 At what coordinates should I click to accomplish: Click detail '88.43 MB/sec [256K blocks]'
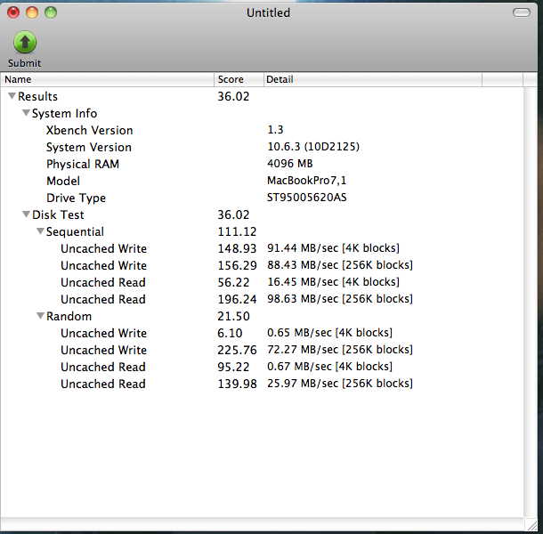(x=340, y=265)
